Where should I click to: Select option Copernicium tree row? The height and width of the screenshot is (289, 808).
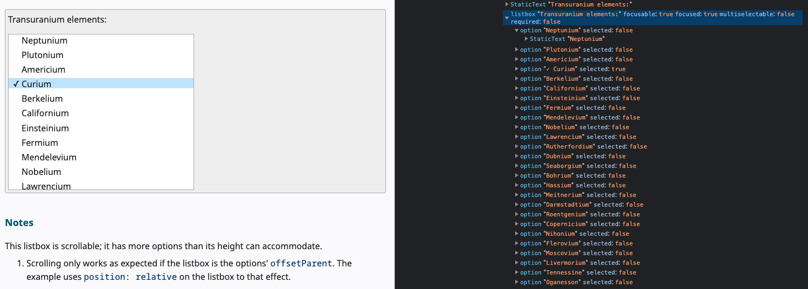click(580, 224)
